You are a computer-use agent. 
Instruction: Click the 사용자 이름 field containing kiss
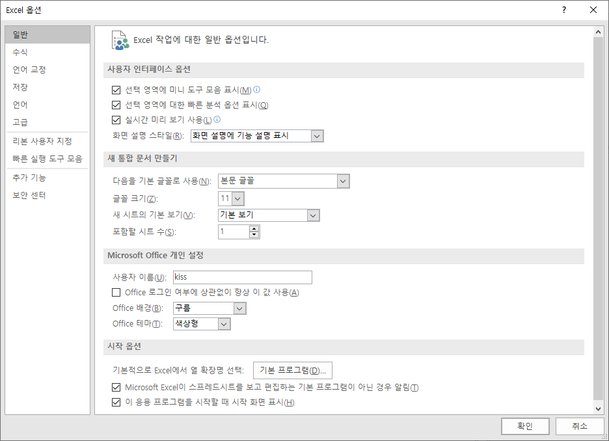coord(242,277)
